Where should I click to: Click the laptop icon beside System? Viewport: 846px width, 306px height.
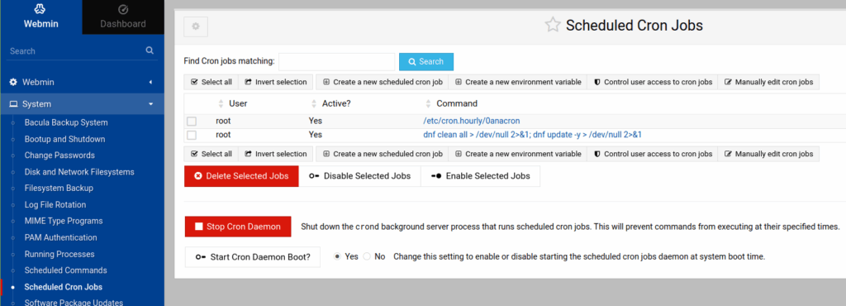tap(13, 103)
